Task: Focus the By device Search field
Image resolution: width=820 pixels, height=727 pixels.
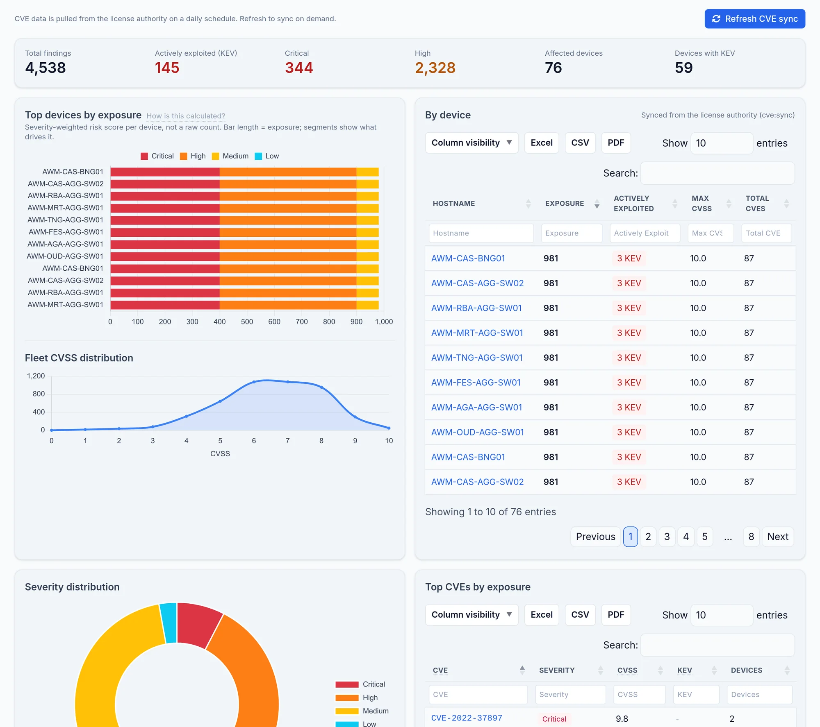Action: coord(717,173)
